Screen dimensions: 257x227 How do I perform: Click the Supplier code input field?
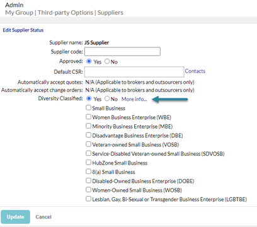point(122,52)
